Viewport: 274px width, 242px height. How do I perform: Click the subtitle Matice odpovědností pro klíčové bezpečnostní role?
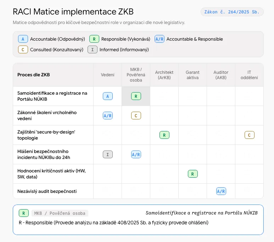99,23
